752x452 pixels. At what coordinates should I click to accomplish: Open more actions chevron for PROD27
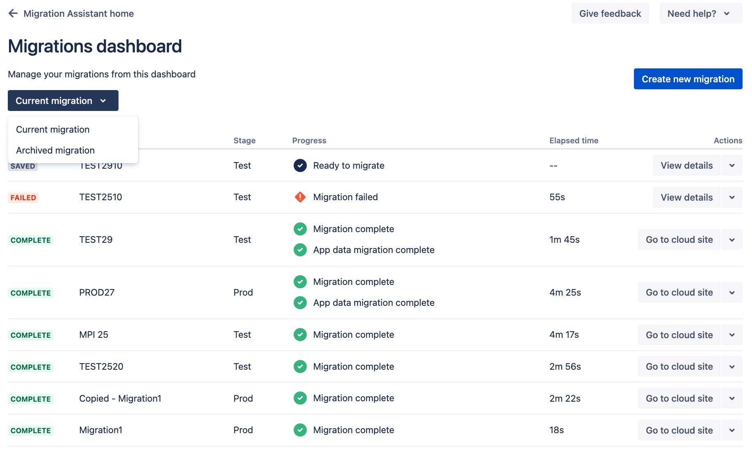[x=732, y=292]
